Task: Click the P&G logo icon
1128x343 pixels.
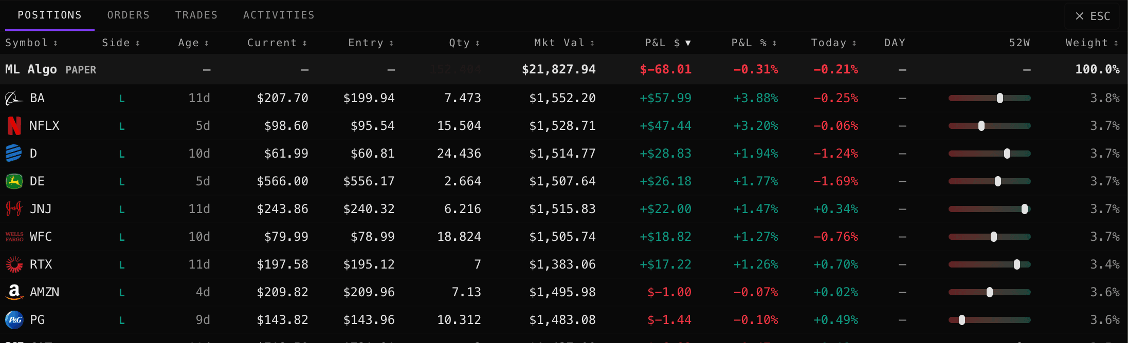Action: (x=14, y=320)
